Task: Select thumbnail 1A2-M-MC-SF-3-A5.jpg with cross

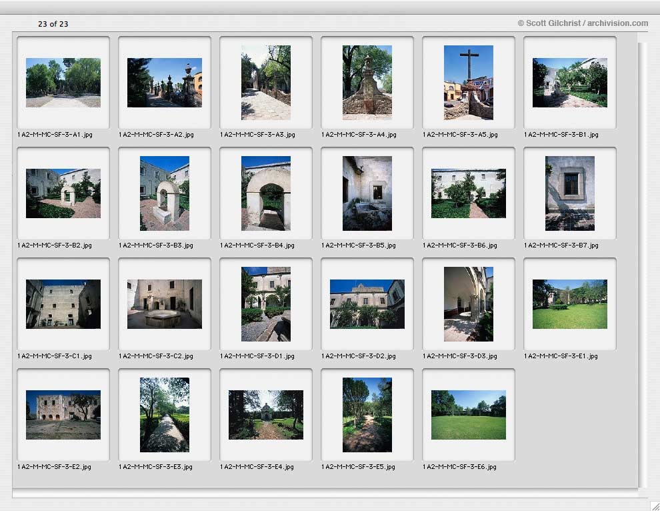Action: 469,83
